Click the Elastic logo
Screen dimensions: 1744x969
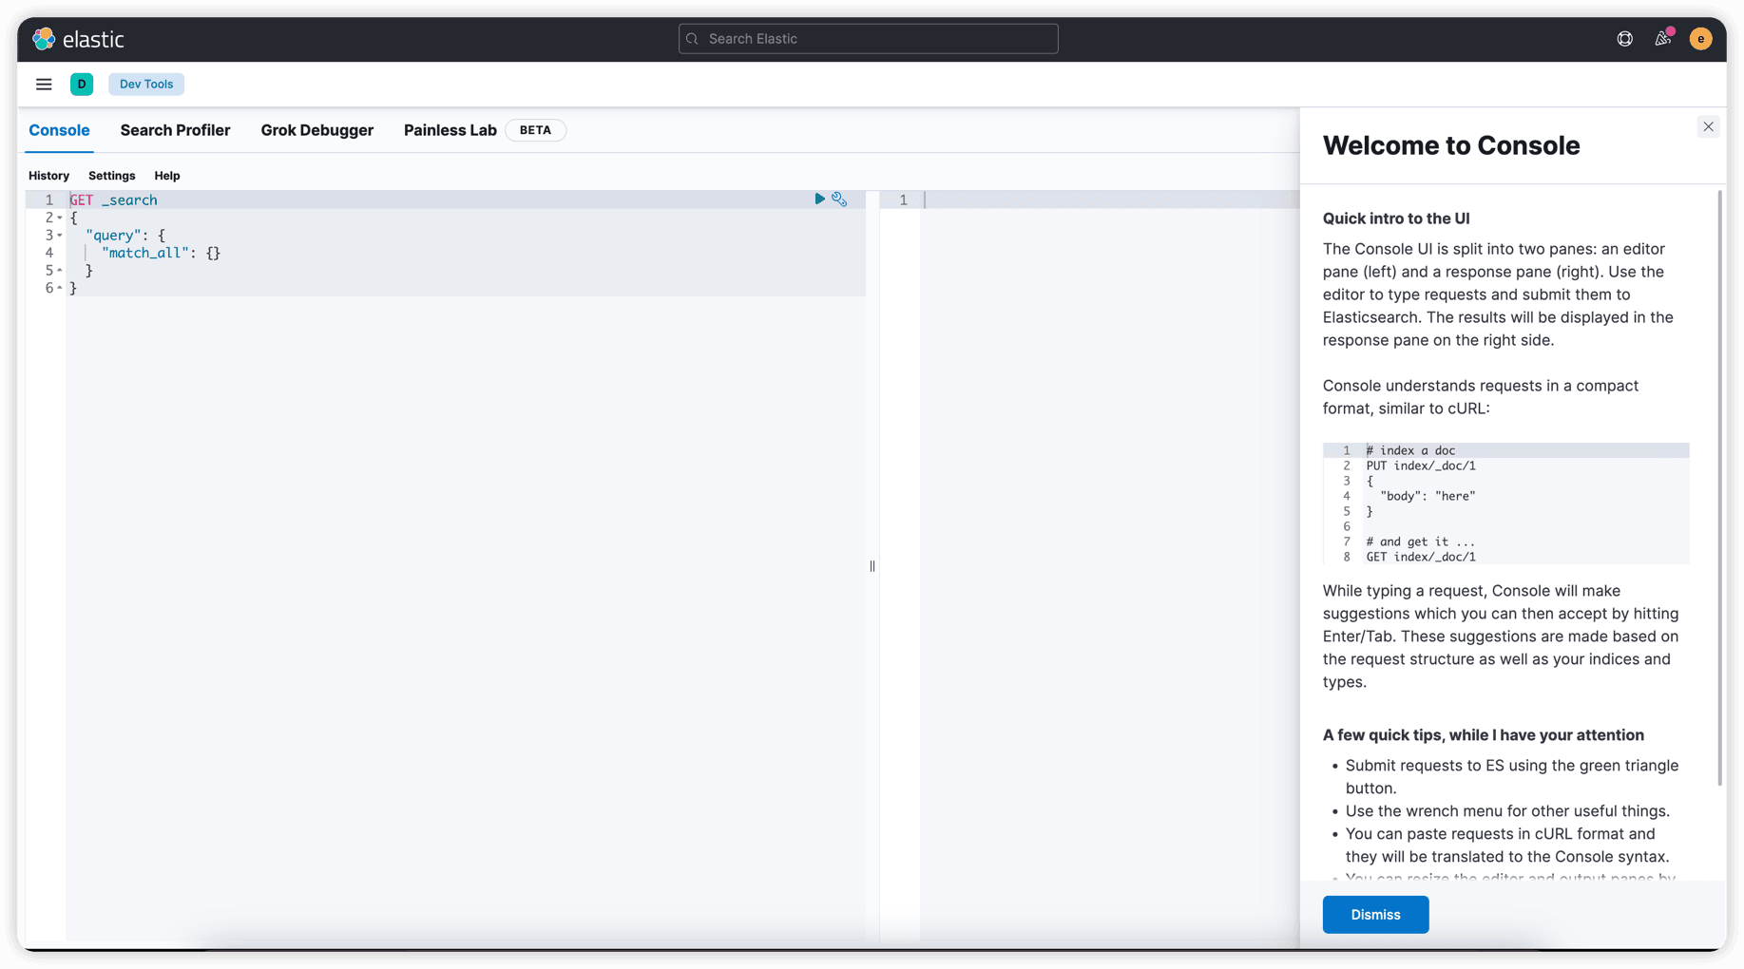[x=79, y=39]
